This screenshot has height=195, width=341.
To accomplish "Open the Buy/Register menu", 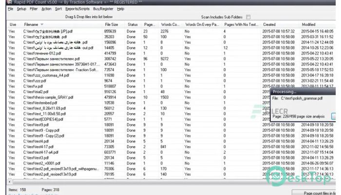I will click(x=103, y=9).
